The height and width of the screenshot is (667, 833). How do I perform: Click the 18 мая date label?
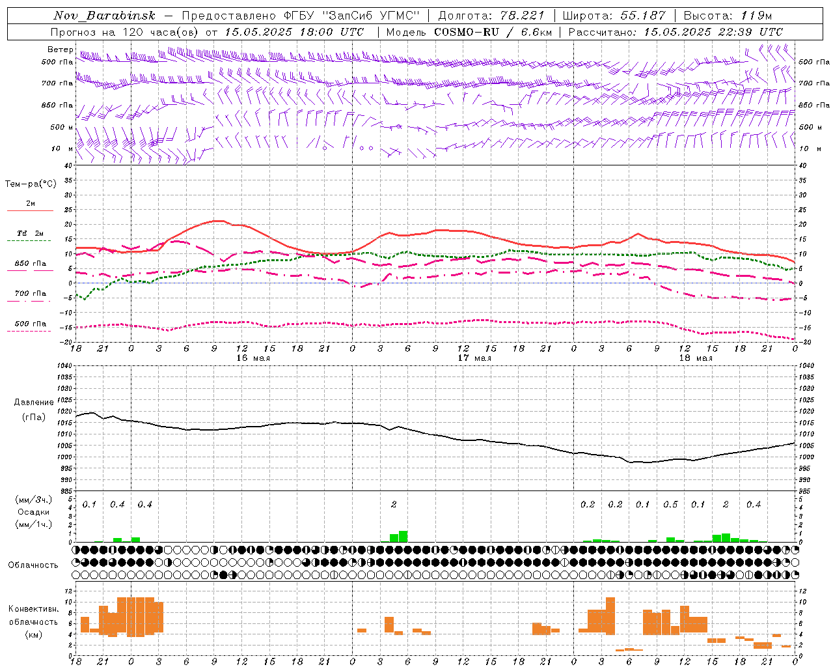pyautogui.click(x=696, y=358)
